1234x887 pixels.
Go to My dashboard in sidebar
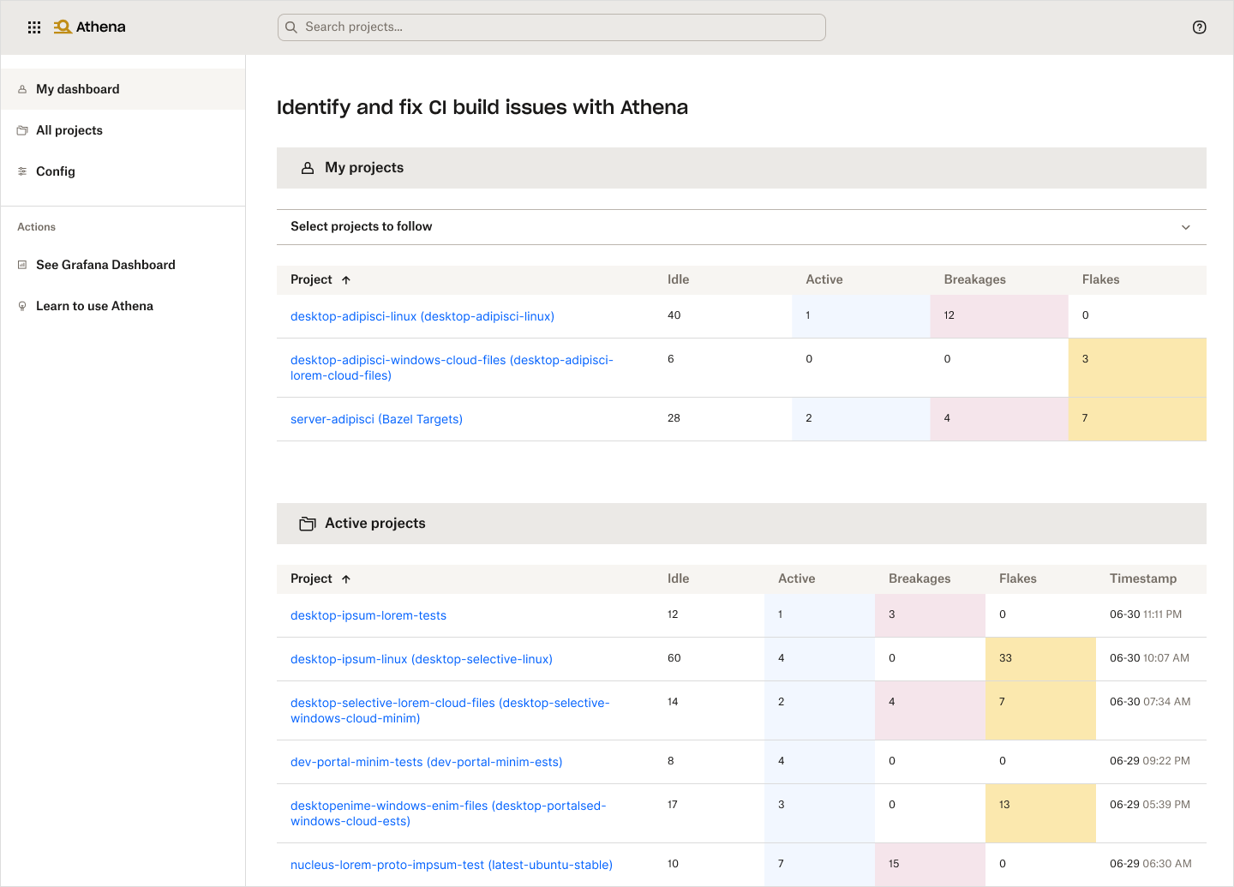tap(77, 89)
